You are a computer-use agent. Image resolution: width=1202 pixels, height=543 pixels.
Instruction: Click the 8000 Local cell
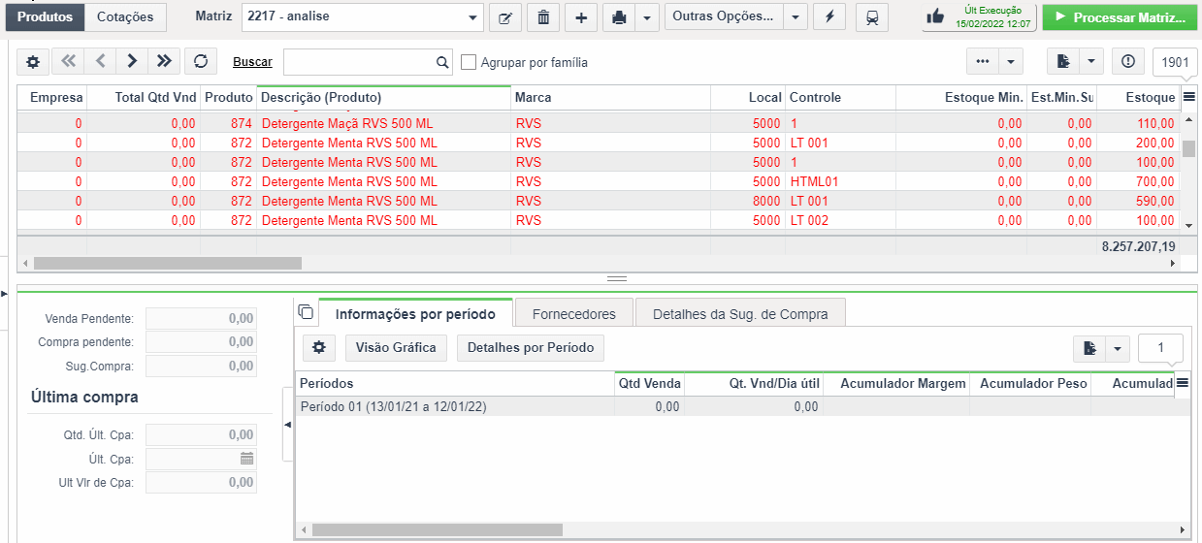coord(748,201)
